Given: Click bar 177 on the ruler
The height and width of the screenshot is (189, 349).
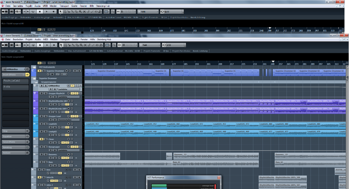Looking at the screenshot, I should tap(174, 64).
